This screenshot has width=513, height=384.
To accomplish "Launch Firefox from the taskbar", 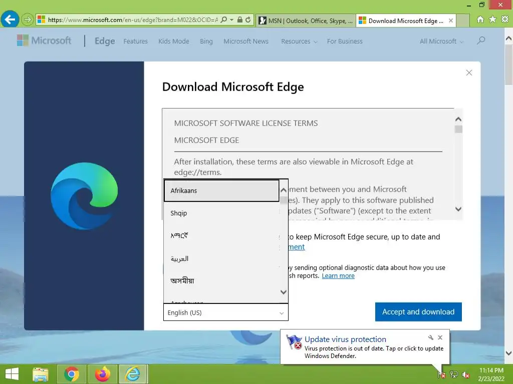I will [102, 374].
